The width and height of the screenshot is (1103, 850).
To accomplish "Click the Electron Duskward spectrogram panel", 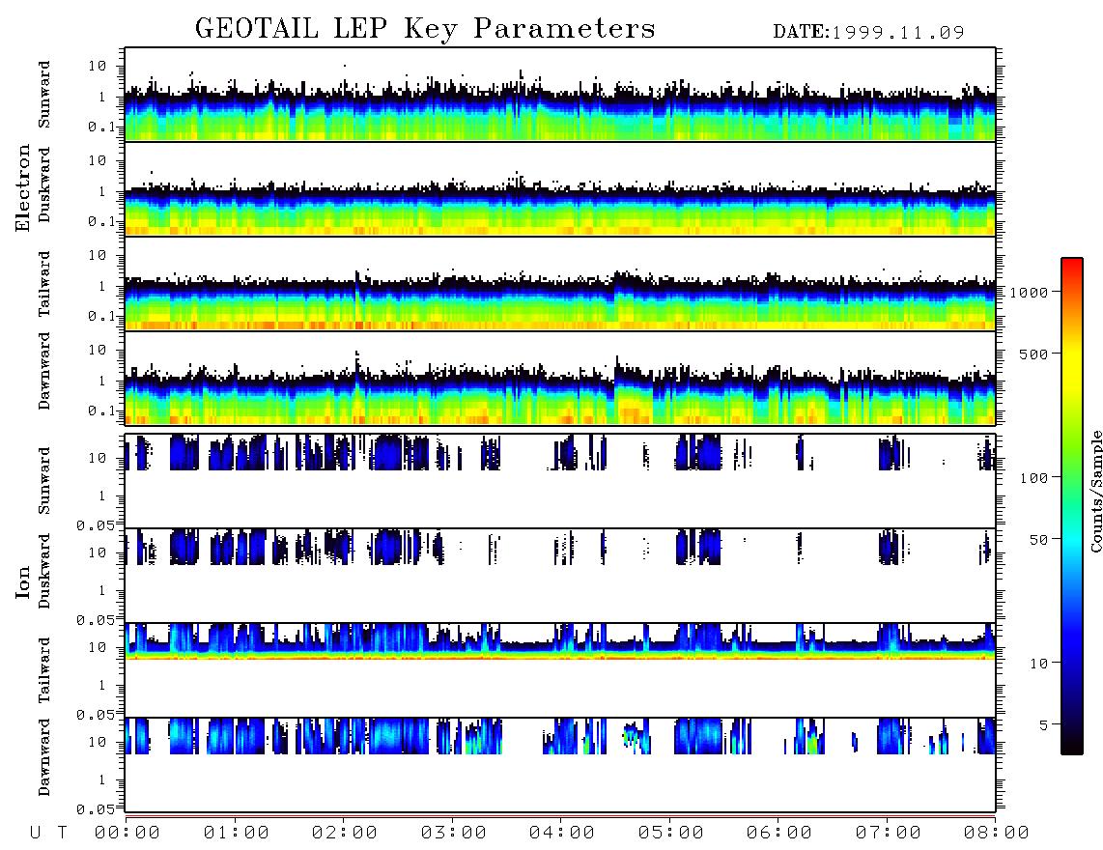I will pos(560,188).
